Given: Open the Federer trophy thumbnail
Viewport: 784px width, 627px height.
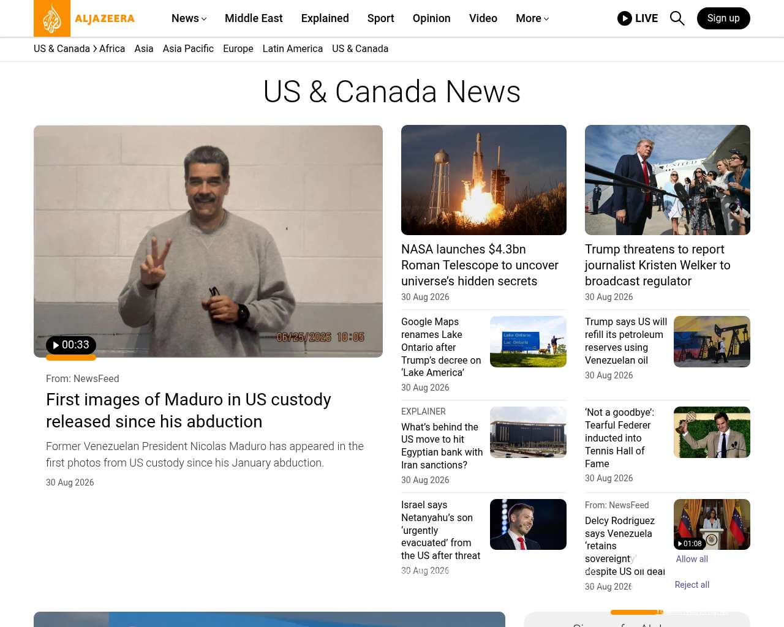Looking at the screenshot, I should click(712, 432).
